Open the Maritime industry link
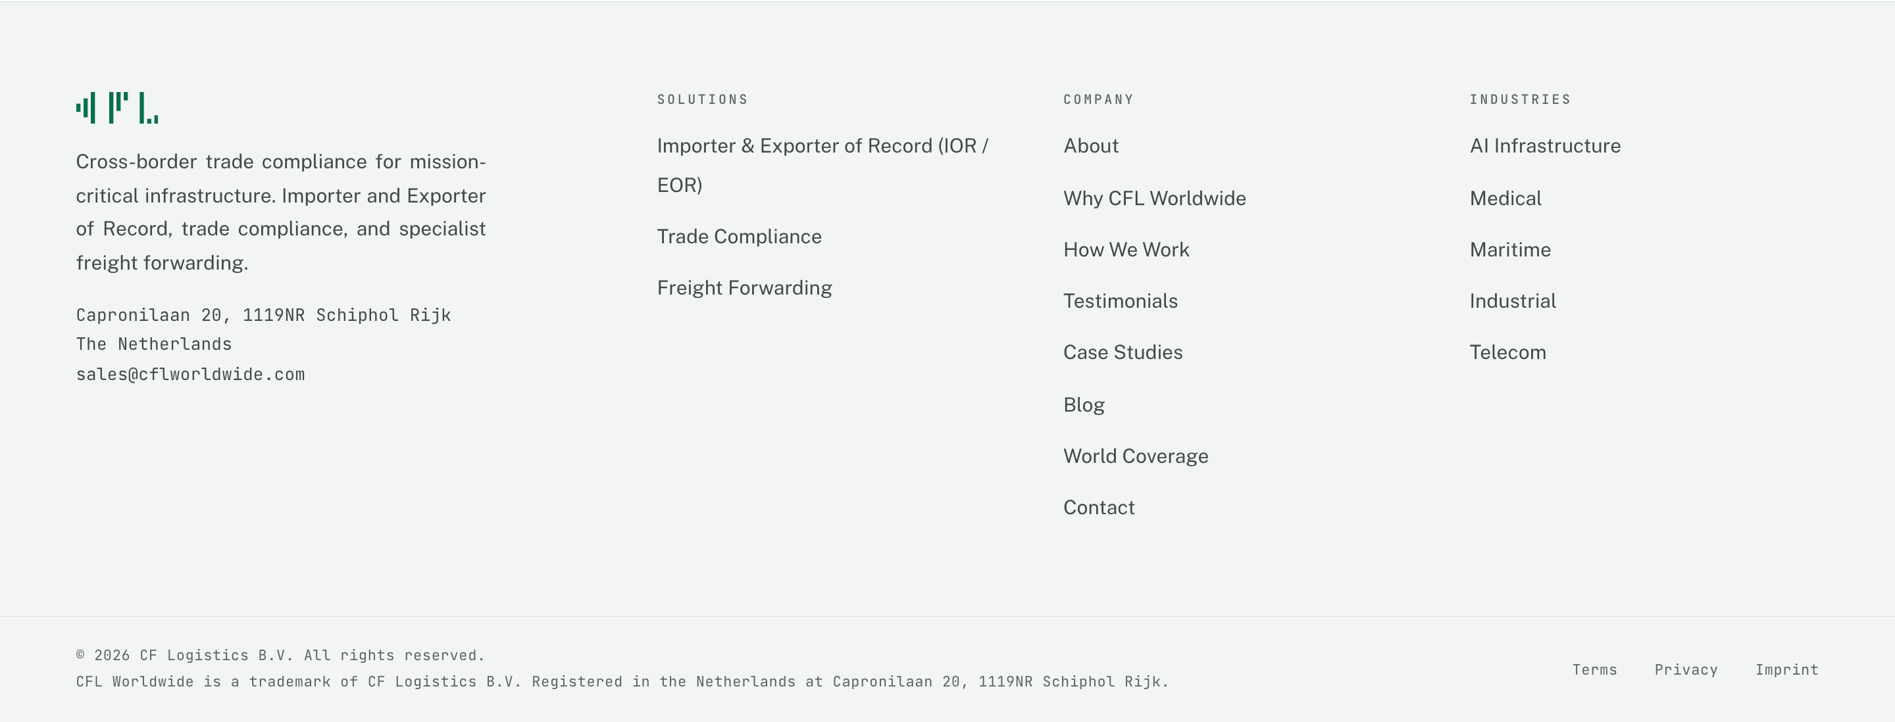This screenshot has height=722, width=1895. pos(1509,250)
